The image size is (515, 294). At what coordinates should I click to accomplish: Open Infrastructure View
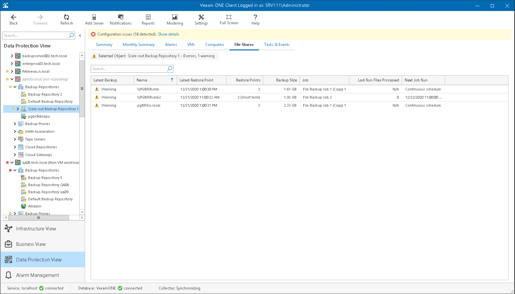pos(43,229)
